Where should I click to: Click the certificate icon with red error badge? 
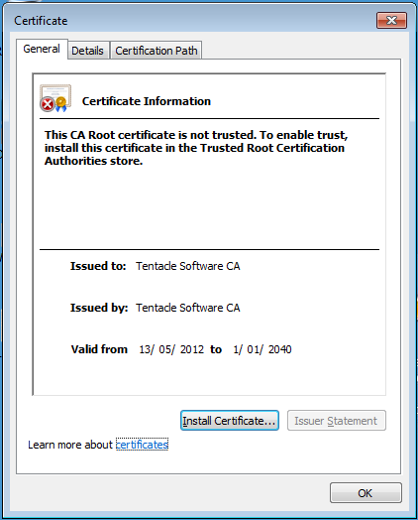(x=55, y=98)
